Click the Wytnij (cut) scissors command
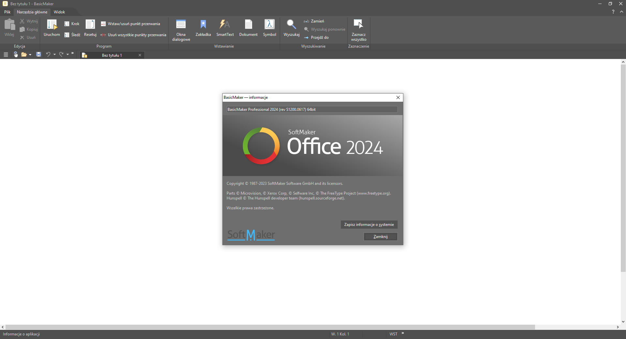 (x=29, y=21)
